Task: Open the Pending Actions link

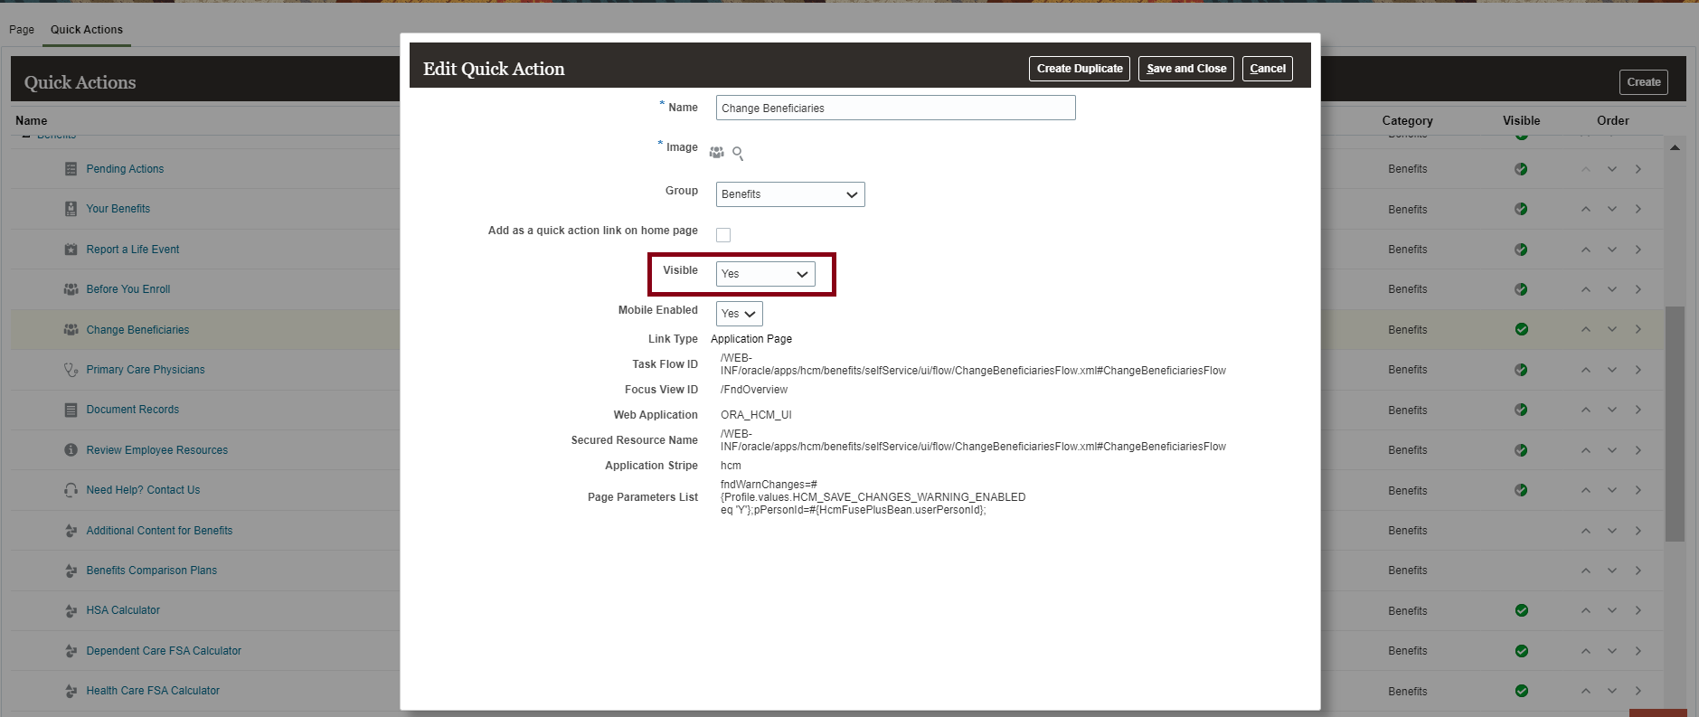Action: tap(125, 169)
